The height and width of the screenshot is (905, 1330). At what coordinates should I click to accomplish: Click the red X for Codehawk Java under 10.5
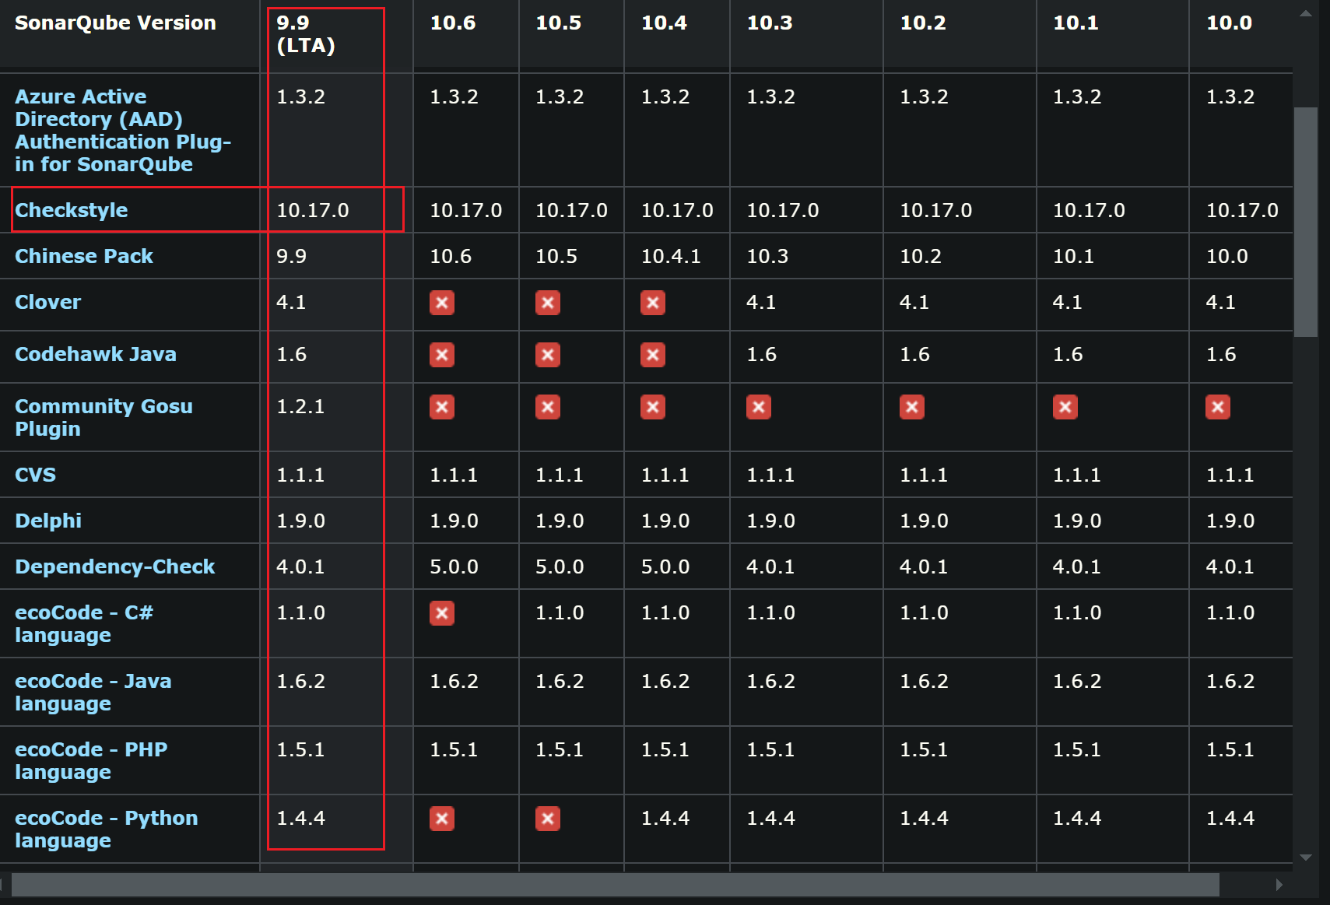pos(548,355)
